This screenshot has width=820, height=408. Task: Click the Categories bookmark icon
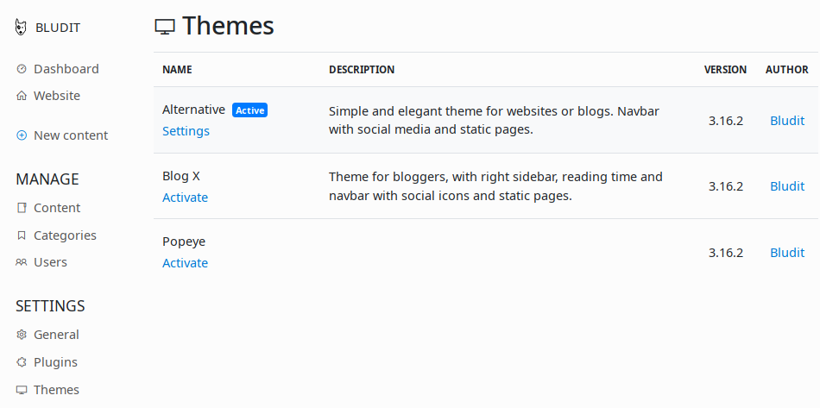22,235
